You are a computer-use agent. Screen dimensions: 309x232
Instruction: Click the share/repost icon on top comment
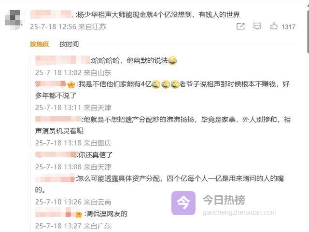tap(240, 26)
